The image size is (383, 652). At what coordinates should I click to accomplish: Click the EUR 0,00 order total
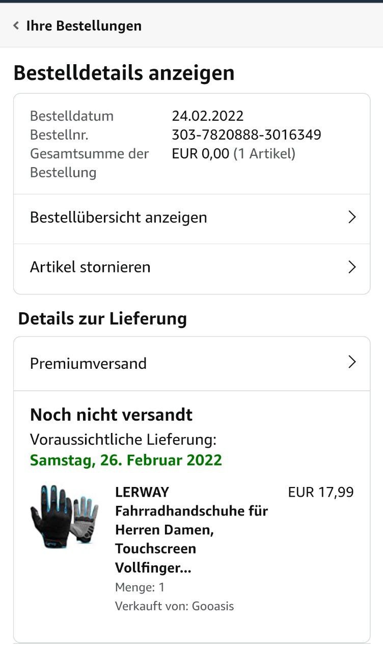[201, 153]
